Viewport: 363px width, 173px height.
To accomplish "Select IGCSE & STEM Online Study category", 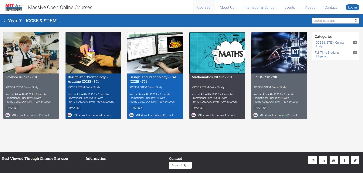I will [329, 44].
